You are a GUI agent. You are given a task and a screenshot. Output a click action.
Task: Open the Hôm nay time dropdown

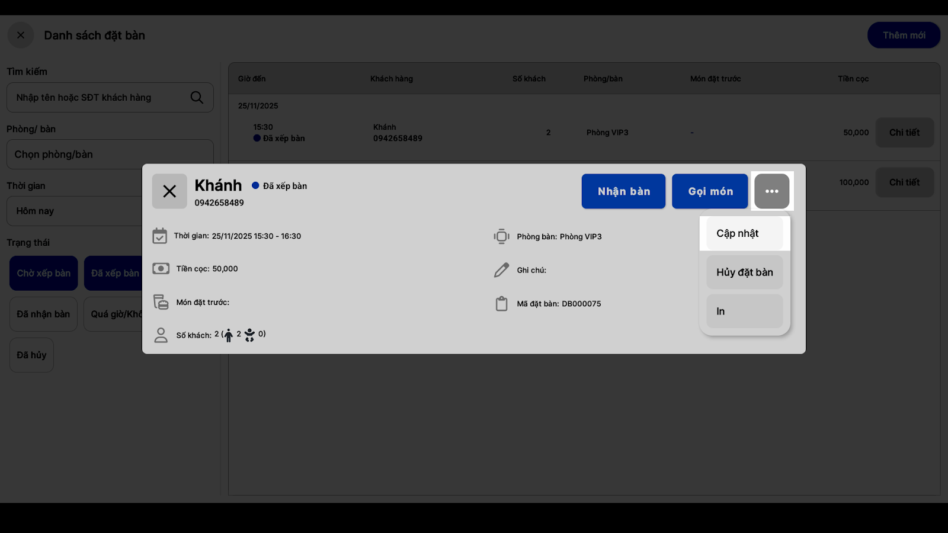[x=75, y=211]
